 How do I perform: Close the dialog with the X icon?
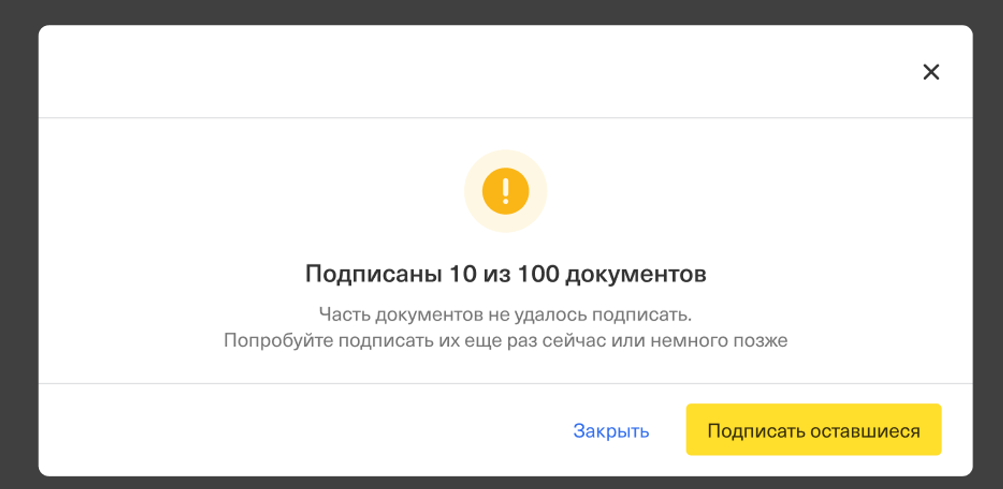click(x=931, y=72)
